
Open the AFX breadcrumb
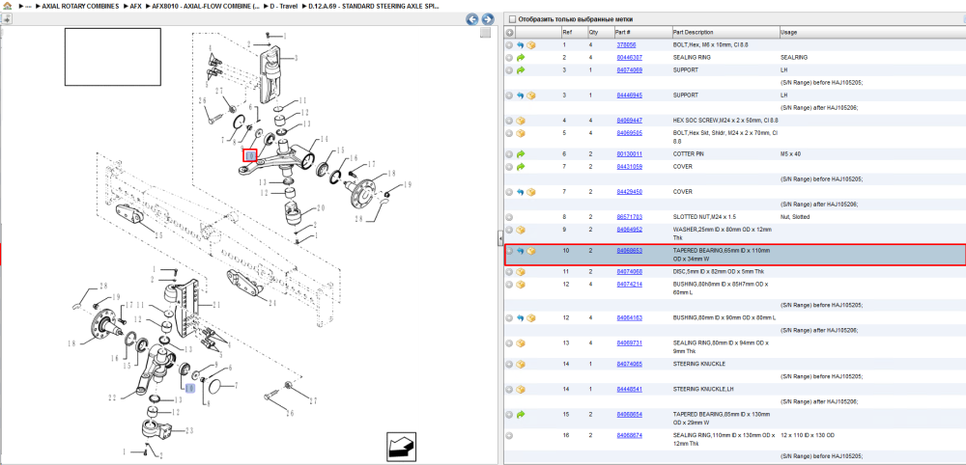click(x=135, y=6)
